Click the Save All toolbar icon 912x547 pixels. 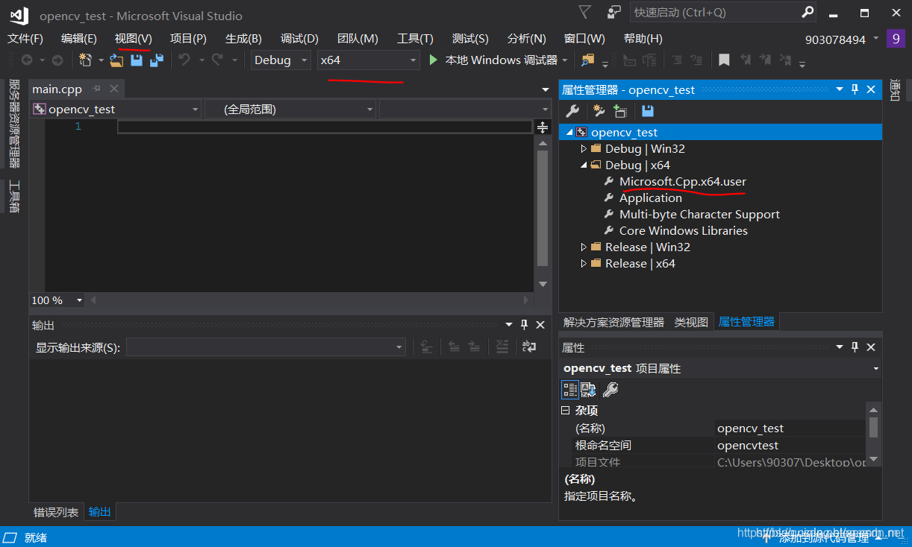[156, 60]
